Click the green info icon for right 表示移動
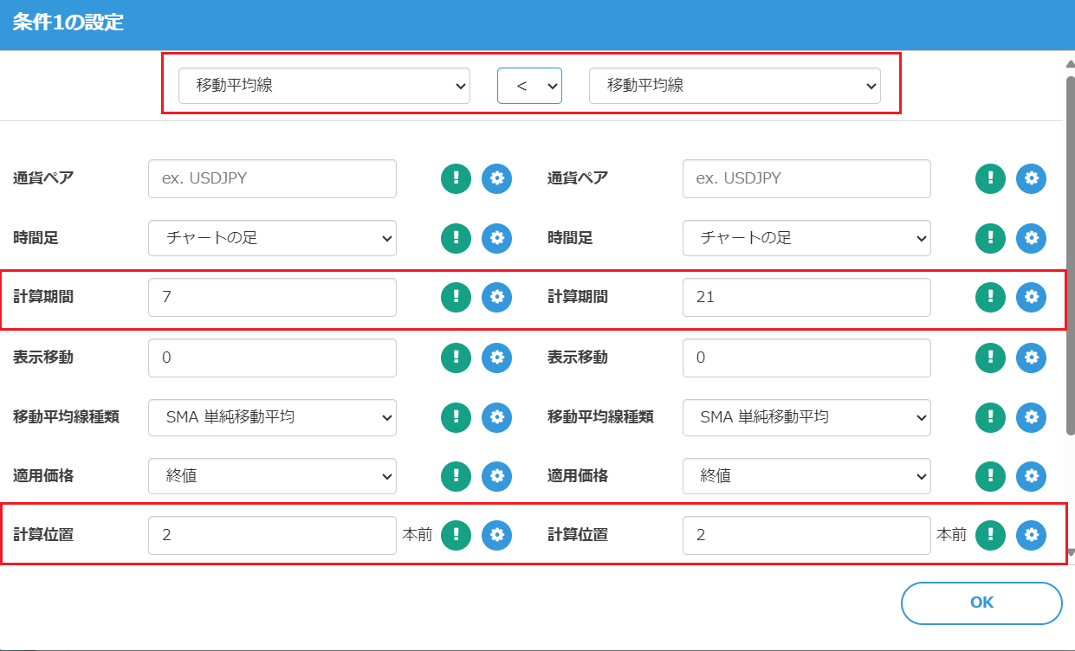 pyautogui.click(x=990, y=357)
